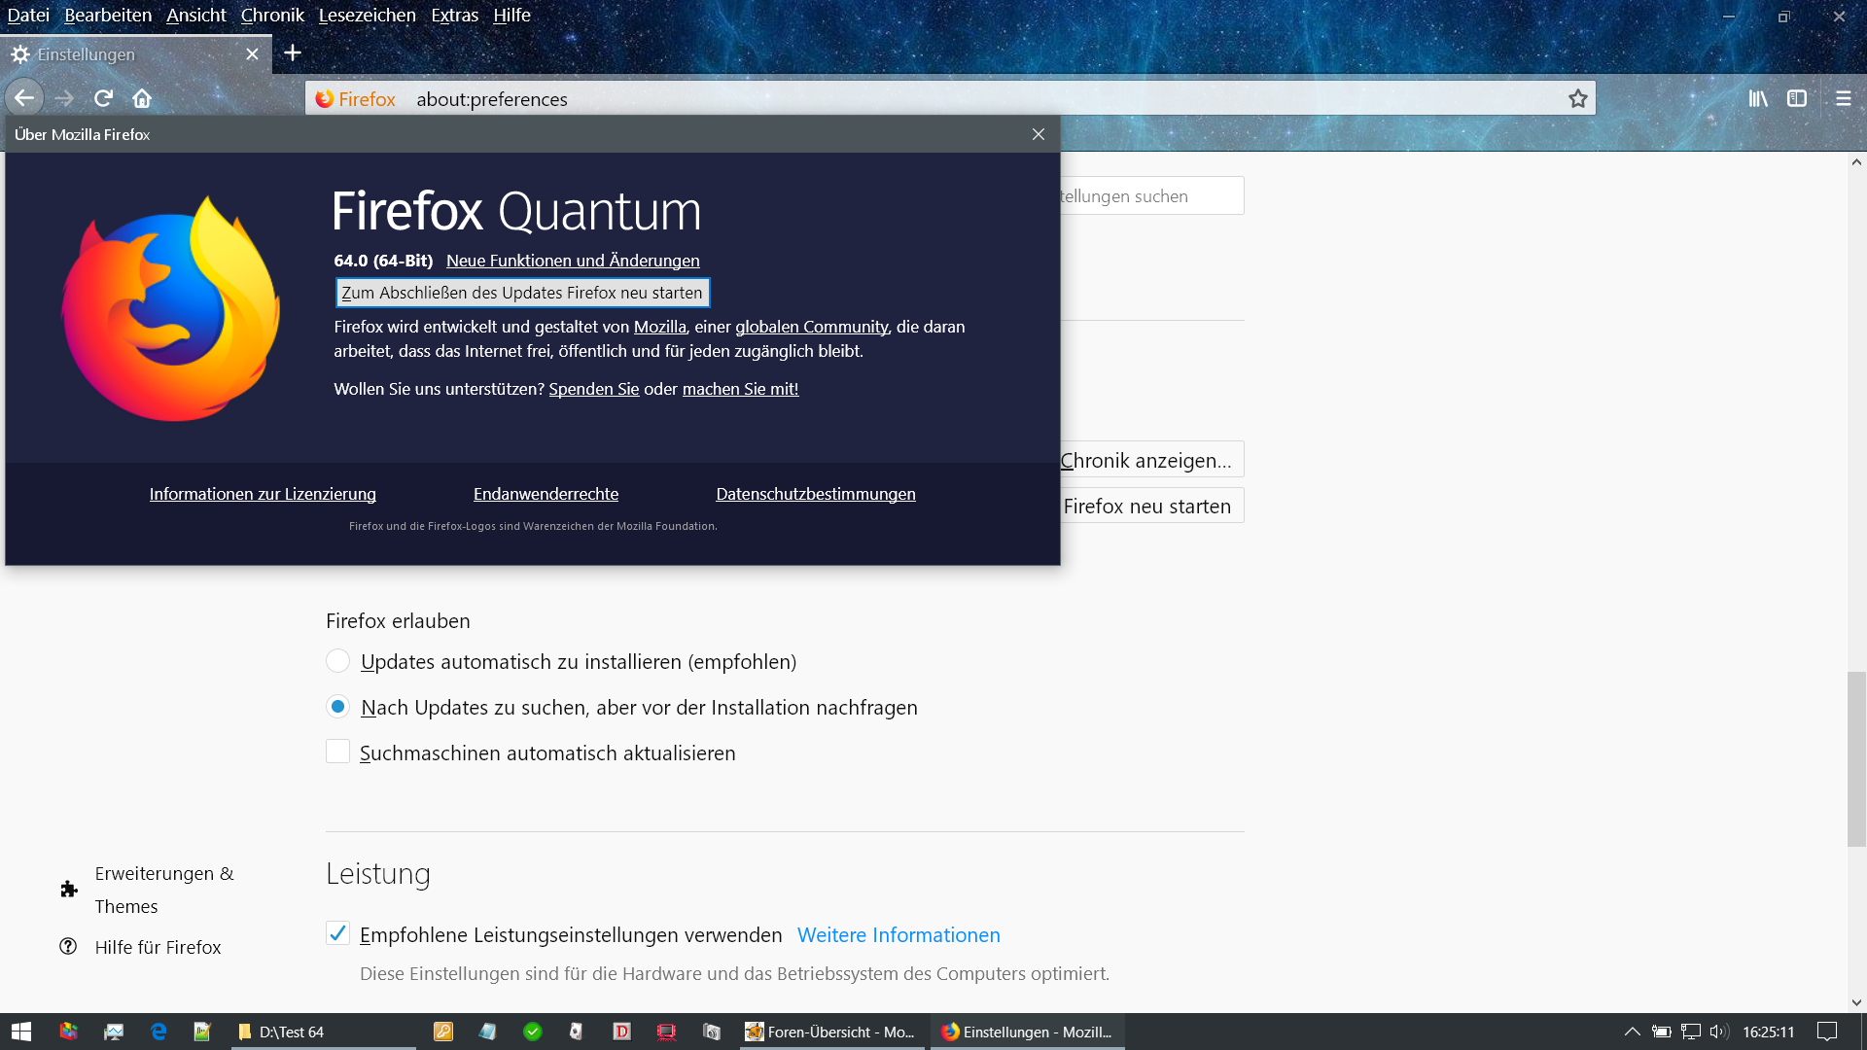
Task: Show sidebars using the sidebar icon
Action: pos(1797,98)
